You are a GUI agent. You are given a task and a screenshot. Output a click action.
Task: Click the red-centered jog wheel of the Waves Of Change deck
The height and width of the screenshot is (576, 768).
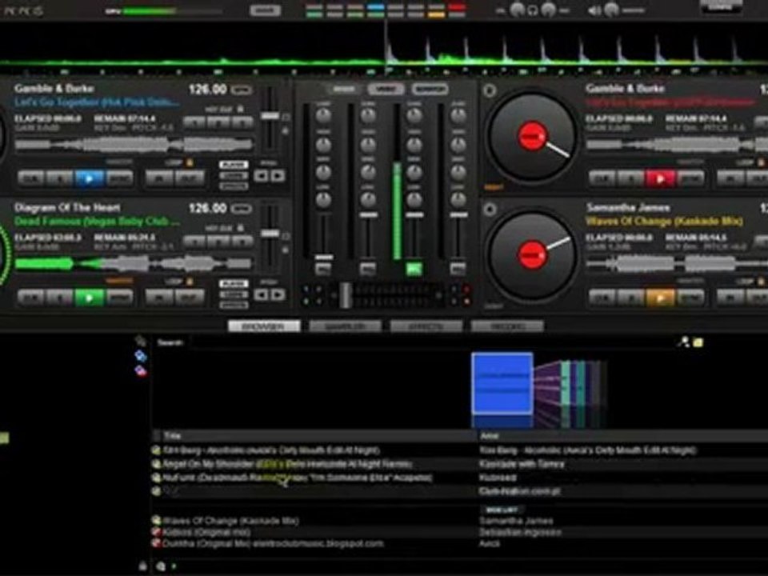(x=532, y=255)
